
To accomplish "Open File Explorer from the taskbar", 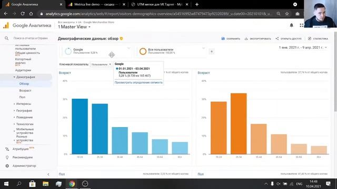I will click(x=45, y=184).
